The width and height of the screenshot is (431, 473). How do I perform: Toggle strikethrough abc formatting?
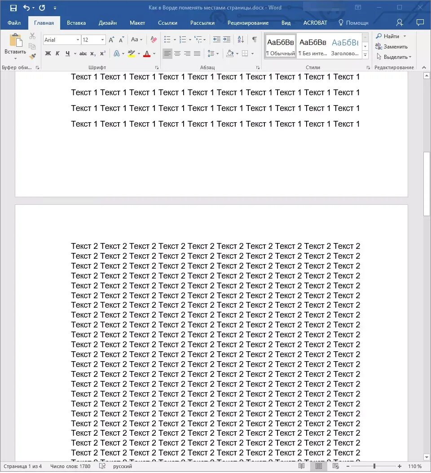tap(83, 54)
